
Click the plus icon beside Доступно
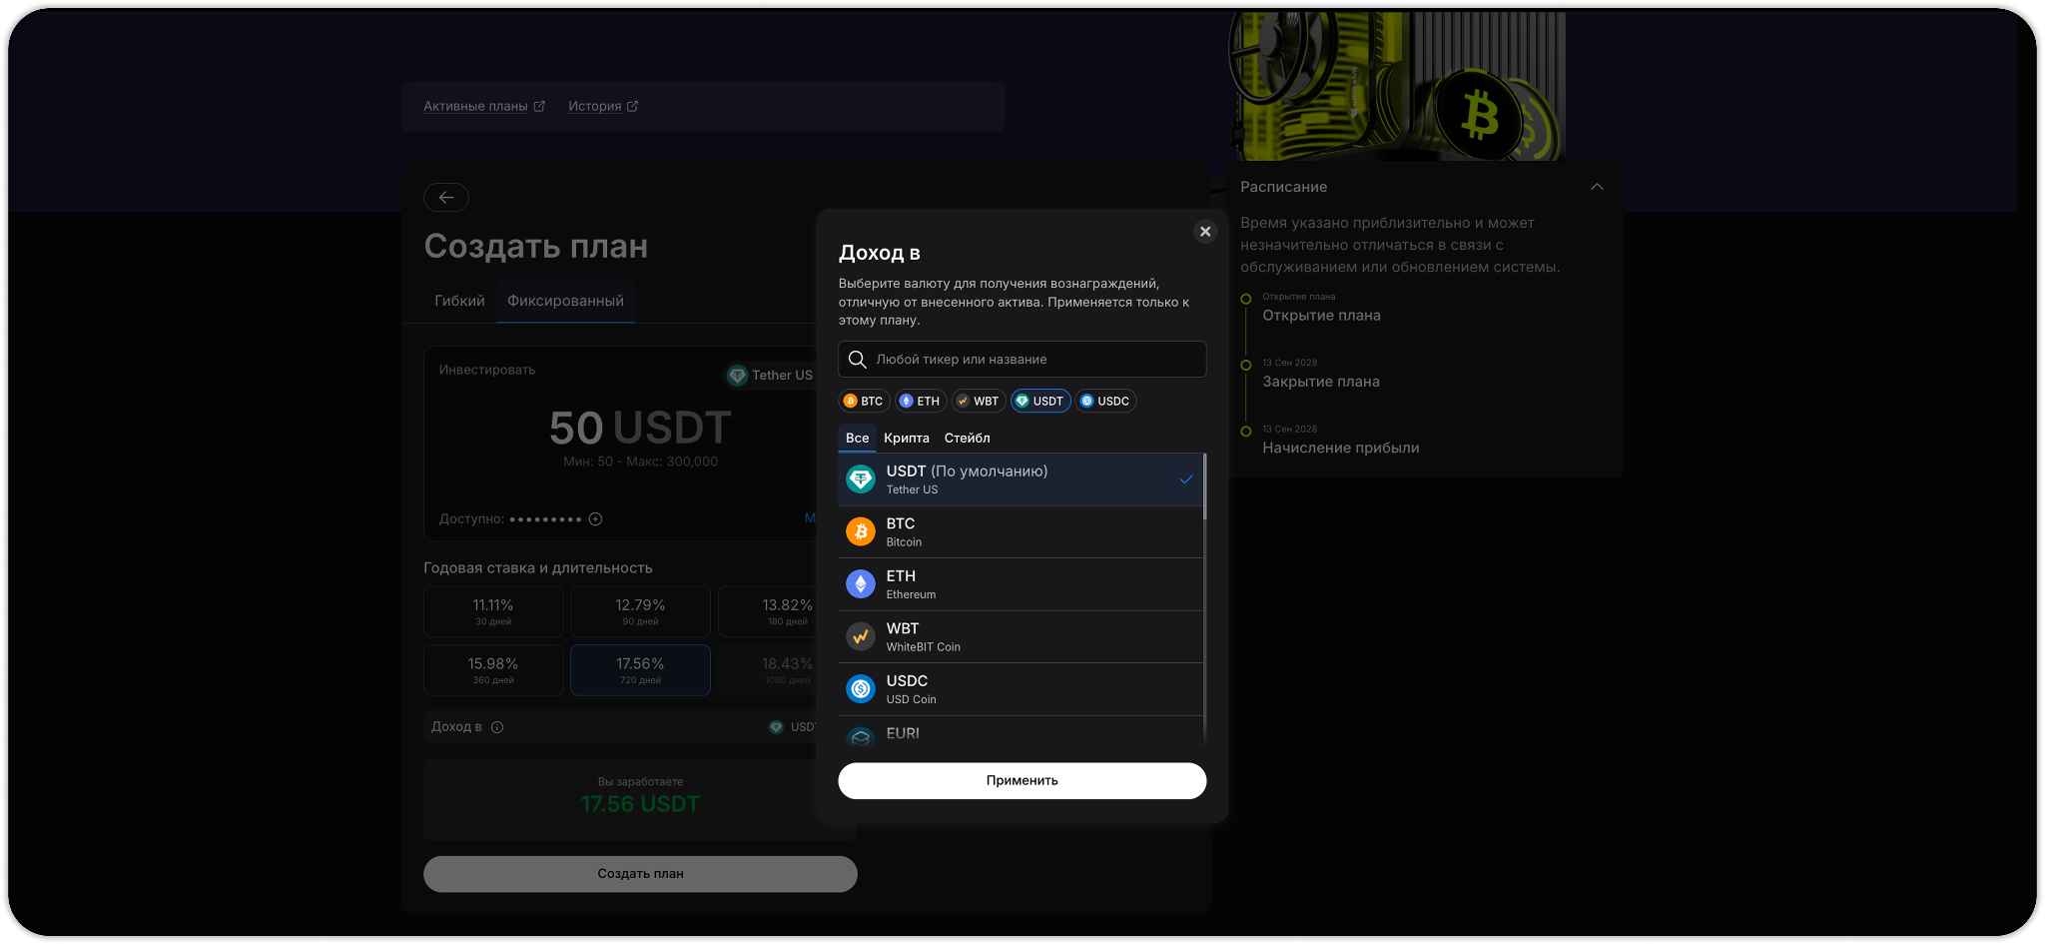595,519
